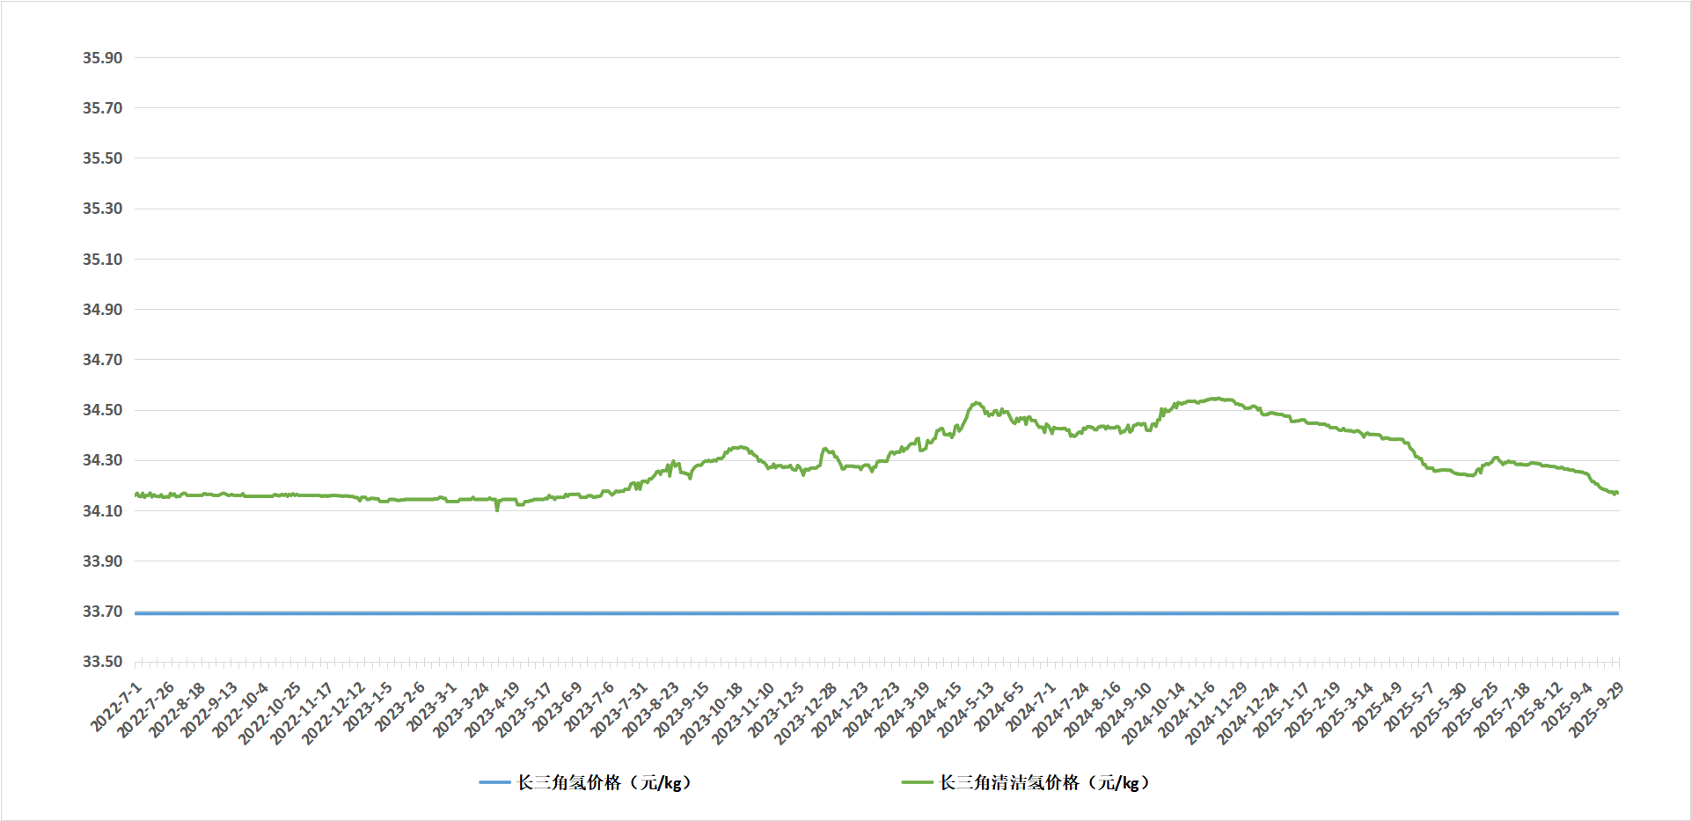The image size is (1691, 821).
Task: Click the 35.10 y-axis value
Action: pyautogui.click(x=102, y=260)
